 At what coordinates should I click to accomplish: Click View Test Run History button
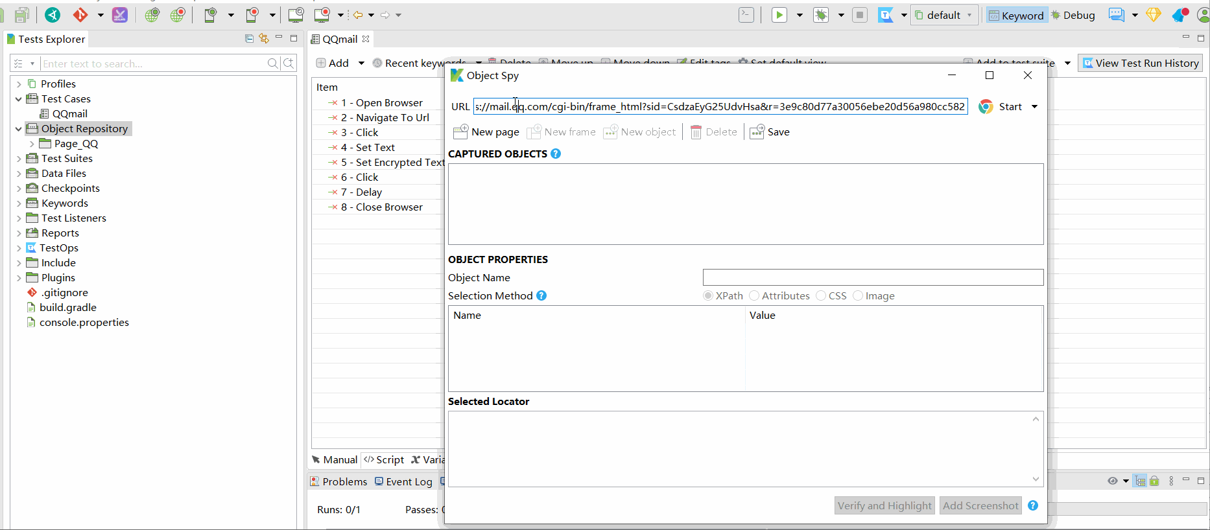pos(1141,63)
